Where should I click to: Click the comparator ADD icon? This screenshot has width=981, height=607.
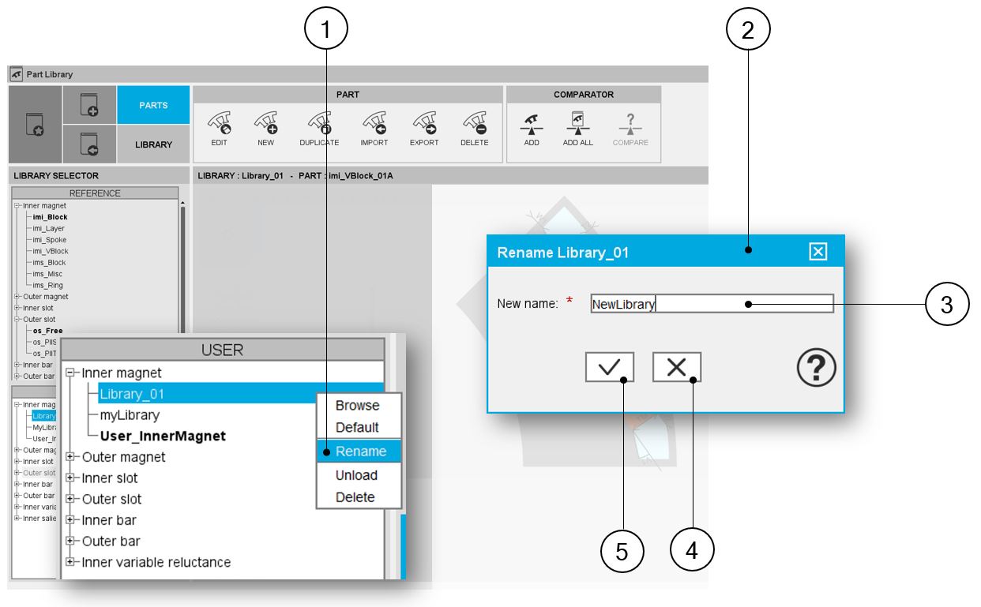(532, 126)
